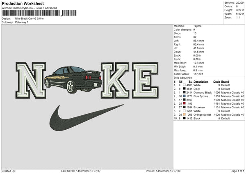Screen dimensions: 246x174
Task: Click the barcode under the header
Action: [x=39, y=13]
